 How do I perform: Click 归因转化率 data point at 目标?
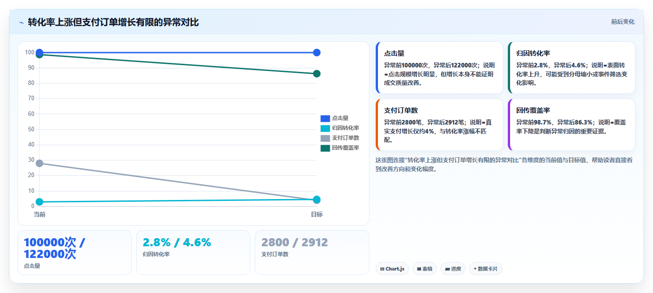click(x=316, y=200)
